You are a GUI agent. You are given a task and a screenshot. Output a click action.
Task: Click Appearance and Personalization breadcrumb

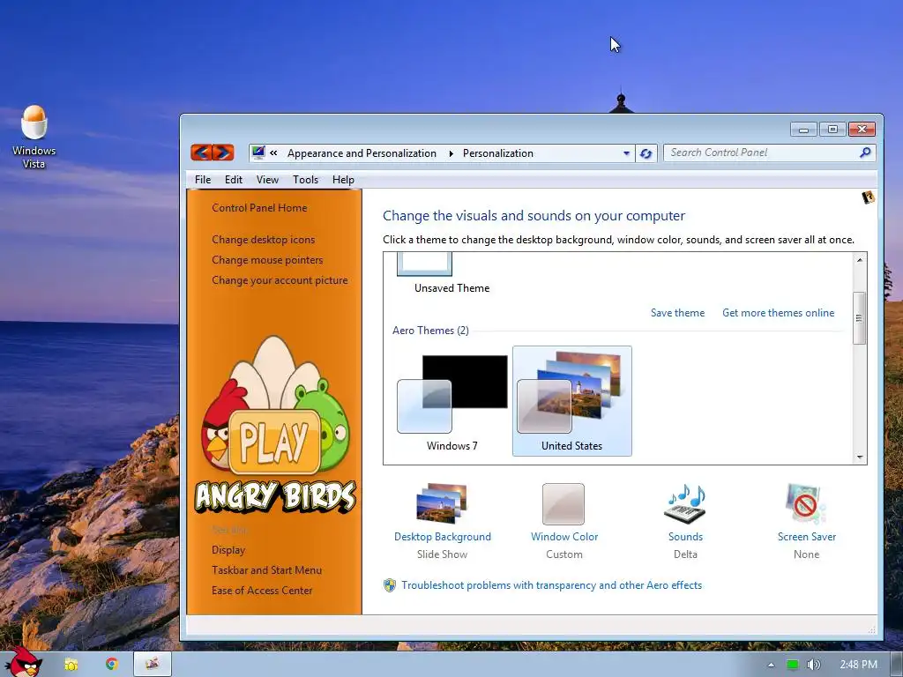coord(362,153)
